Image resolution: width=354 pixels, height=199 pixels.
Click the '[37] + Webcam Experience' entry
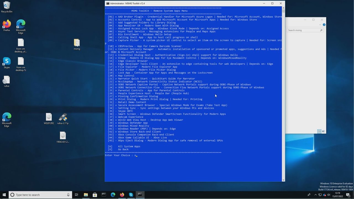point(126,117)
